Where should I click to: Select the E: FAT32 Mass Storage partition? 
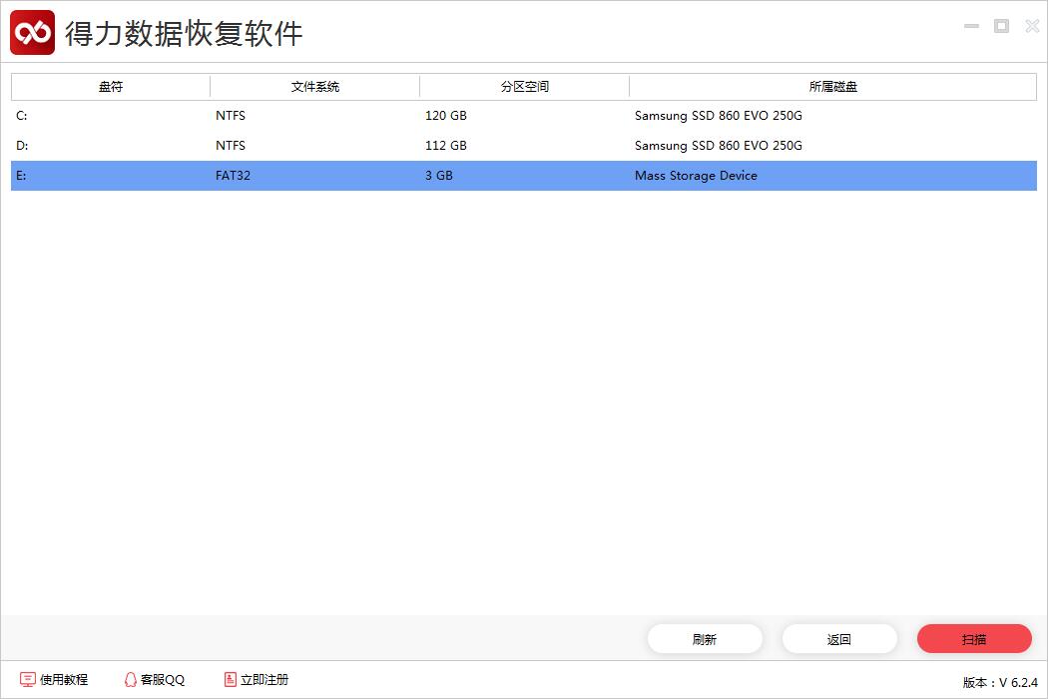tap(399, 176)
